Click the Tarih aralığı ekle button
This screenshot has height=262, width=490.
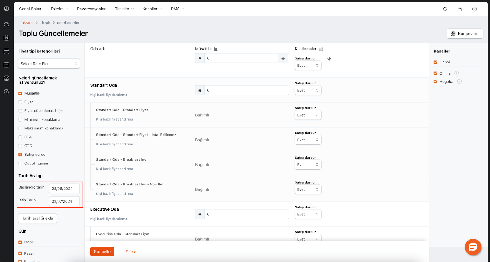pyautogui.click(x=37, y=218)
